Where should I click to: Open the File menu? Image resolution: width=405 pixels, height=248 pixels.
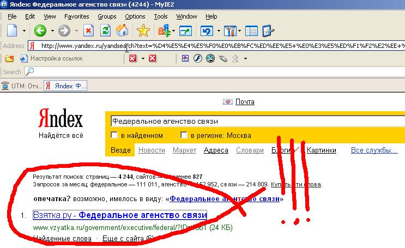click(12, 16)
